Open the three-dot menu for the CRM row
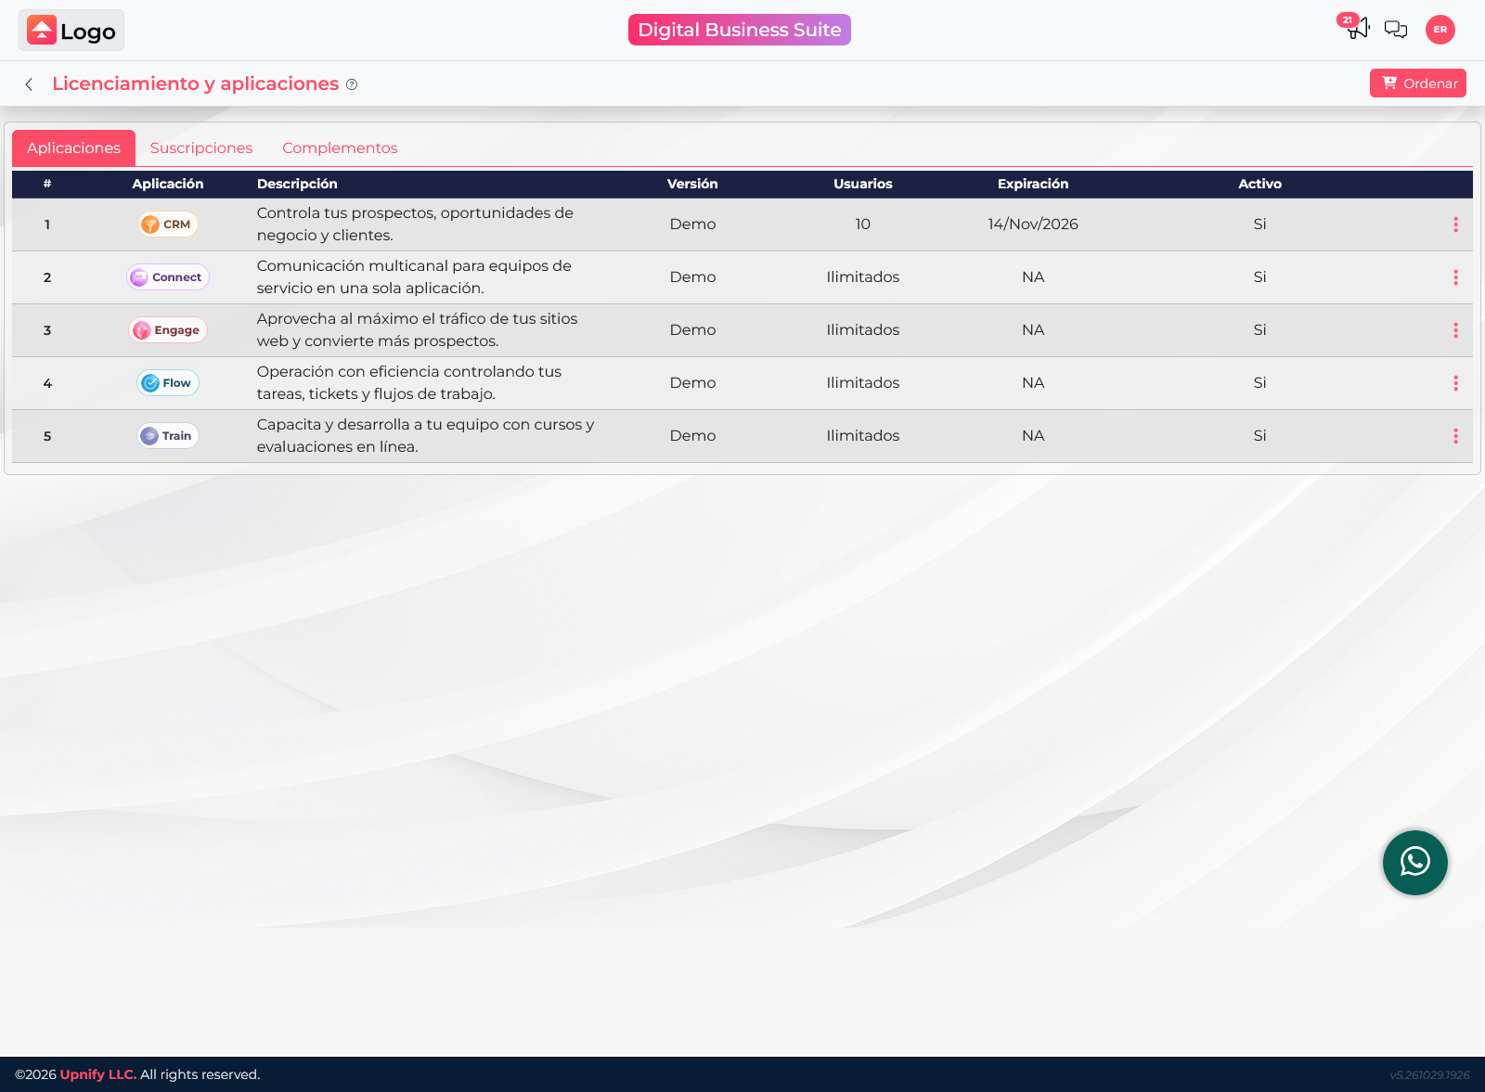The image size is (1485, 1092). click(1455, 225)
